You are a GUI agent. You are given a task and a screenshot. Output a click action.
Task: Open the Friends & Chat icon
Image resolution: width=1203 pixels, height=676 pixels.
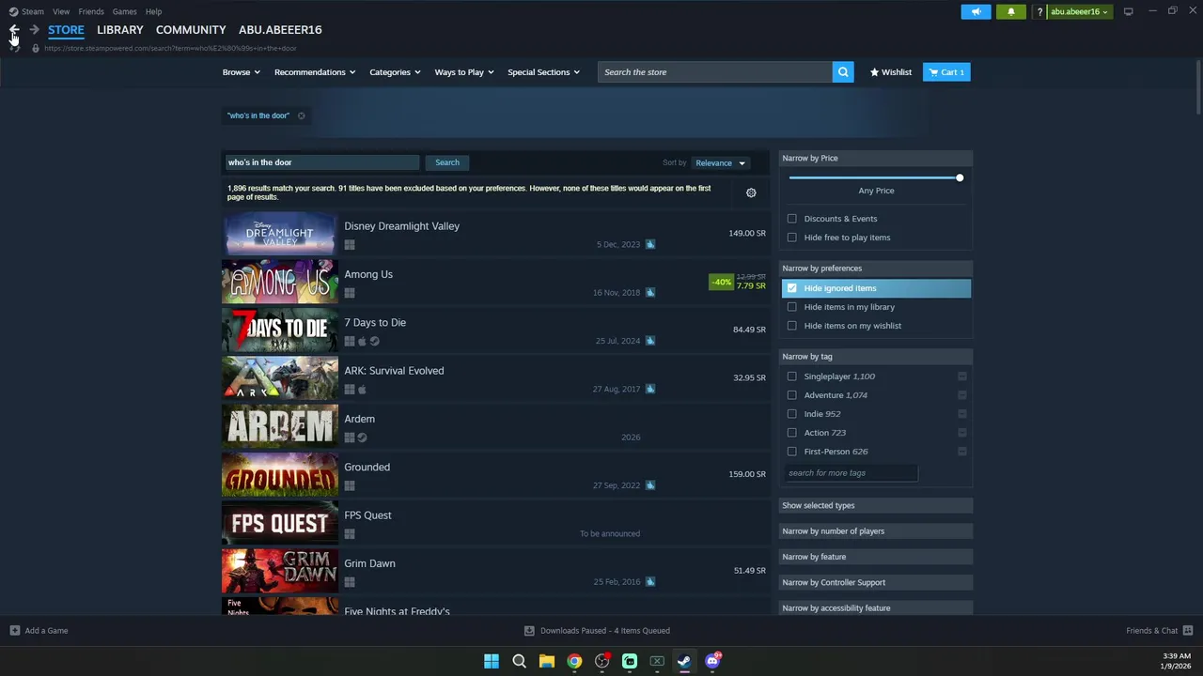point(1188,630)
